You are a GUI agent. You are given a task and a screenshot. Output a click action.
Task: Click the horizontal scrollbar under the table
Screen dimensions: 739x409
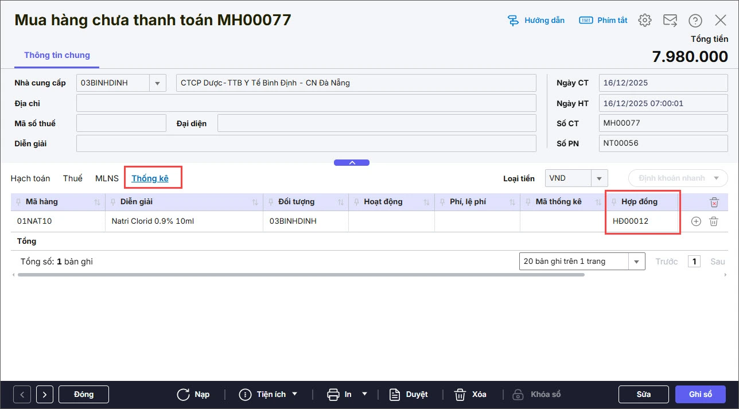tap(301, 275)
